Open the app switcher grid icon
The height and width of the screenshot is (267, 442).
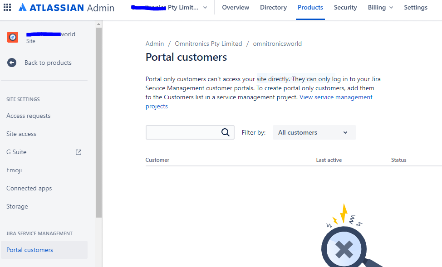pos(7,7)
